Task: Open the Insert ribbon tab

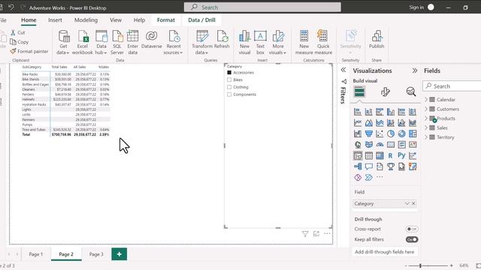Action: (55, 20)
